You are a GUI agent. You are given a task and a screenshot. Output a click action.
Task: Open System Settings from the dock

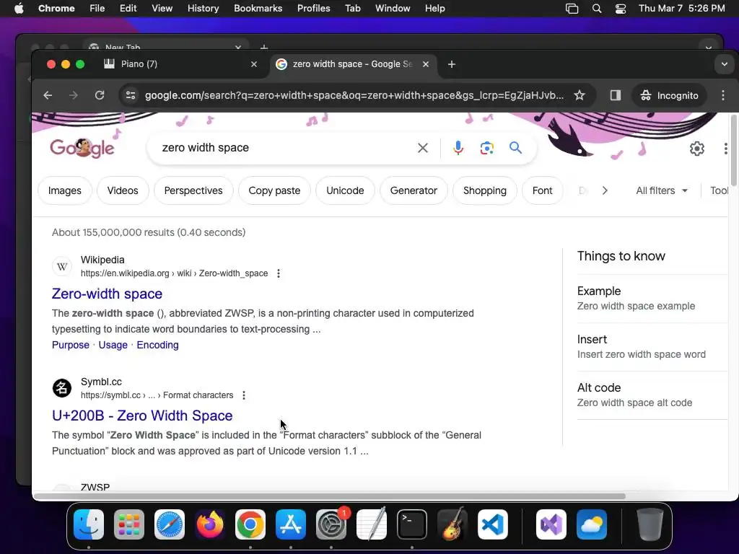(x=331, y=524)
